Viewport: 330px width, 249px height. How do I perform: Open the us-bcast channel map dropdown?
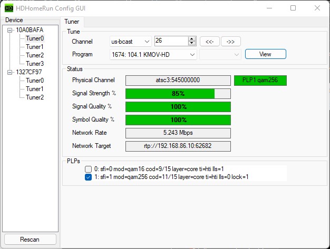(x=130, y=42)
